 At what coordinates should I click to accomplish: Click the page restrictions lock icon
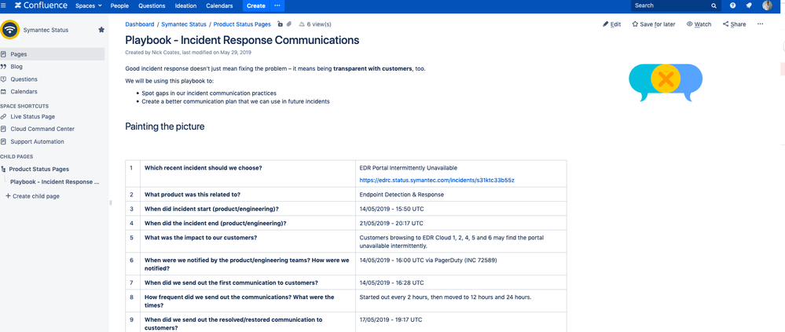point(280,24)
